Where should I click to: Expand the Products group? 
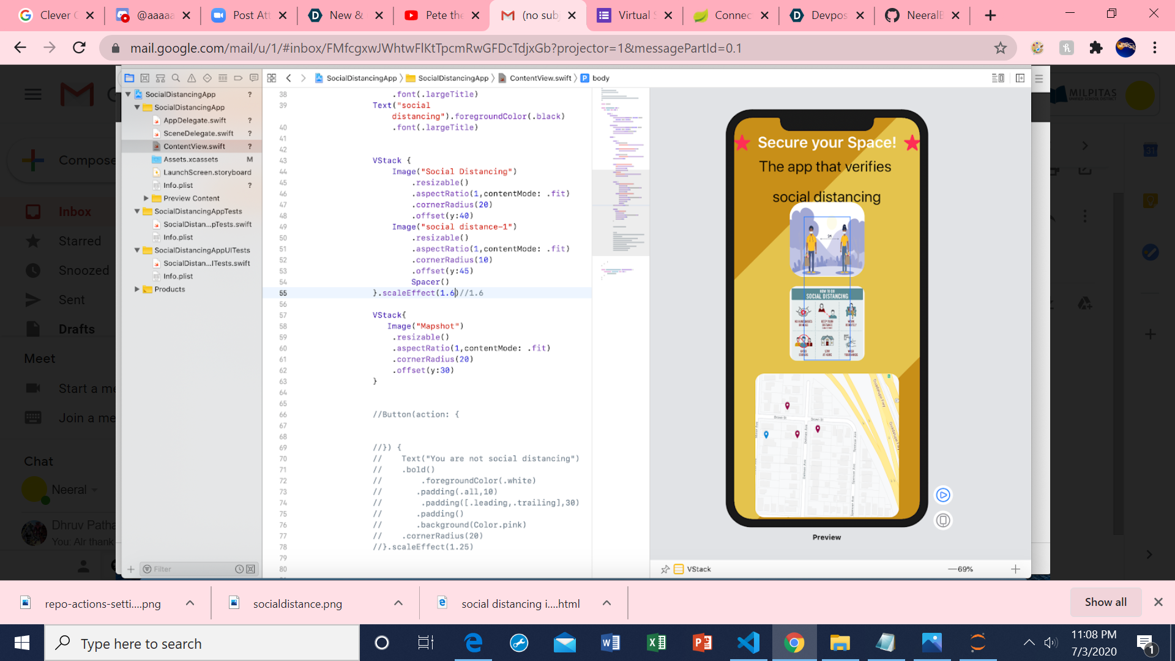click(137, 289)
